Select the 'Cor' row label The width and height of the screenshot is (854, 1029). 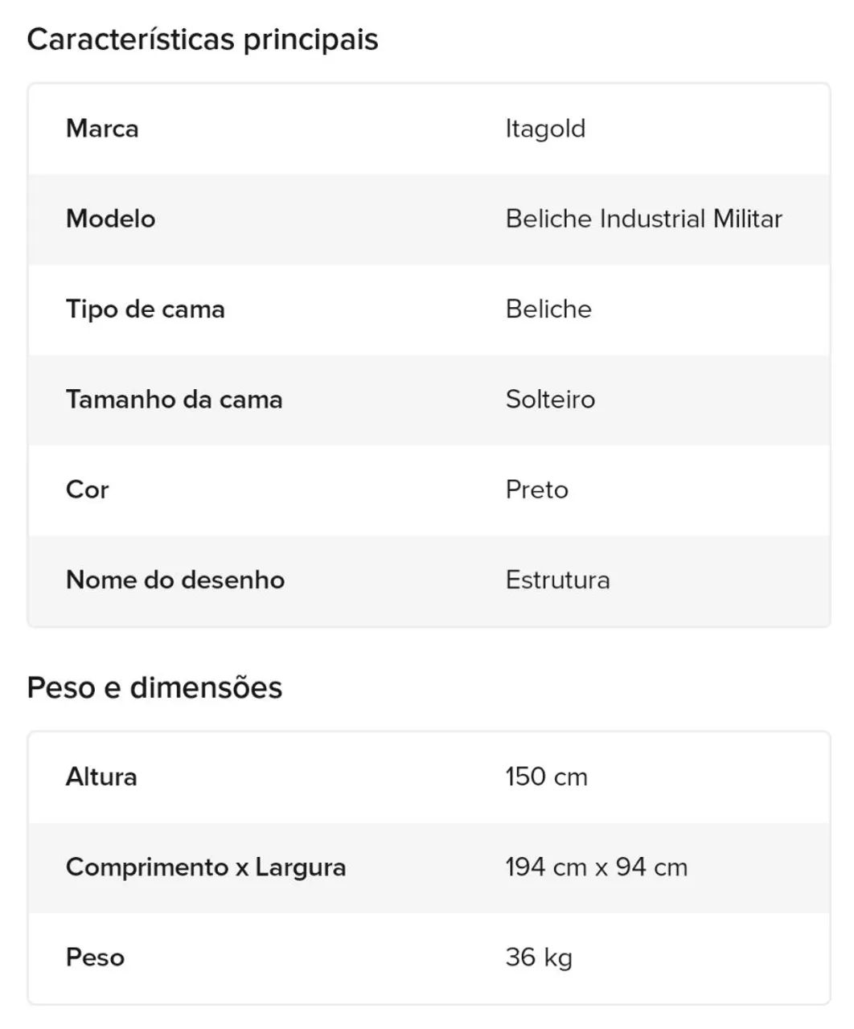pos(87,490)
